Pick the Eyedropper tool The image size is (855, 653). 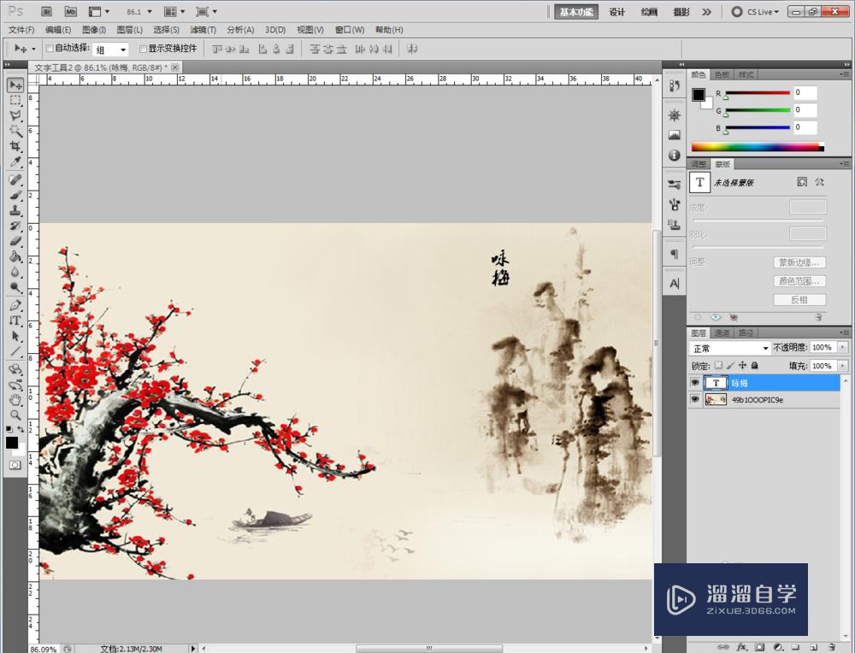coord(15,162)
